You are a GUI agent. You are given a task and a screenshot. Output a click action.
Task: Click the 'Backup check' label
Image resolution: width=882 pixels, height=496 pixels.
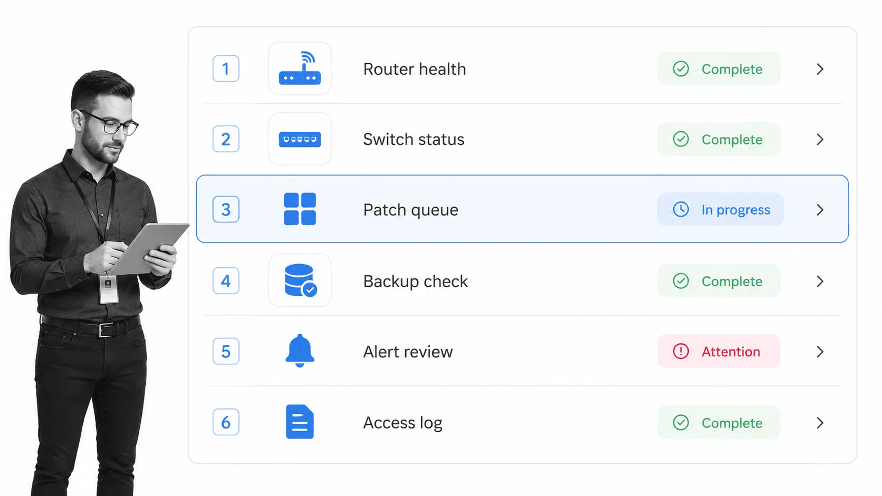(415, 281)
